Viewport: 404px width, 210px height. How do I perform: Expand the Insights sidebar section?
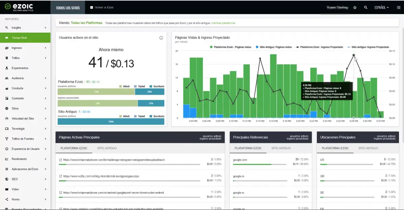(25, 28)
